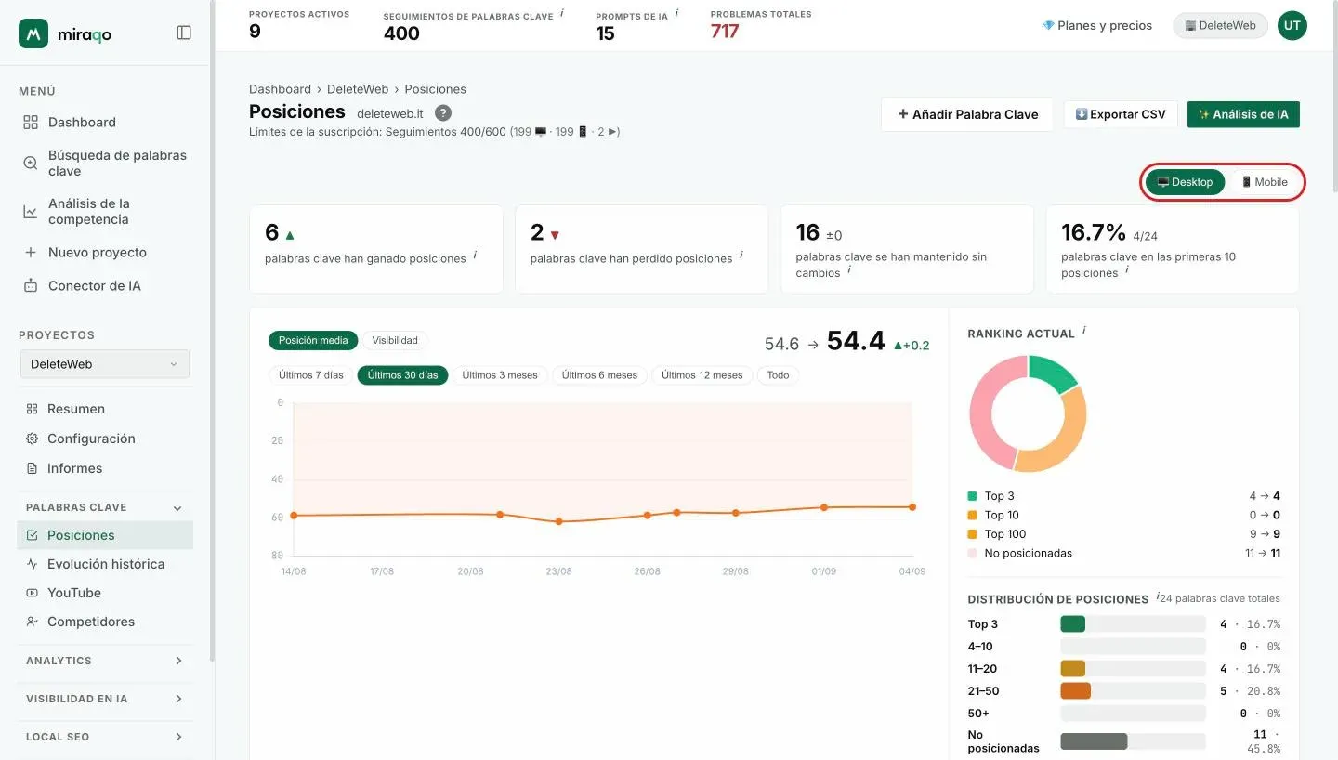Select Últimos 30 días range
Viewport: 1338px width, 760px height.
[x=402, y=375]
